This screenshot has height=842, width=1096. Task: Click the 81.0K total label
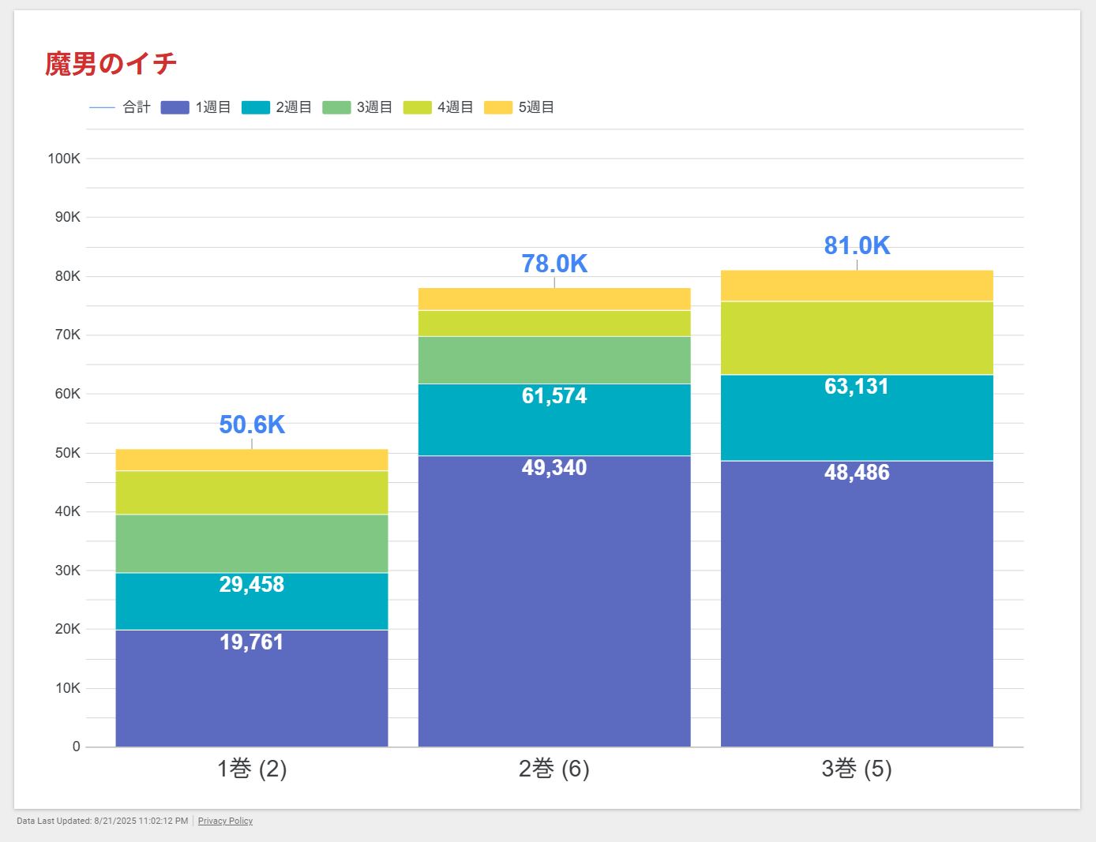pyautogui.click(x=857, y=245)
